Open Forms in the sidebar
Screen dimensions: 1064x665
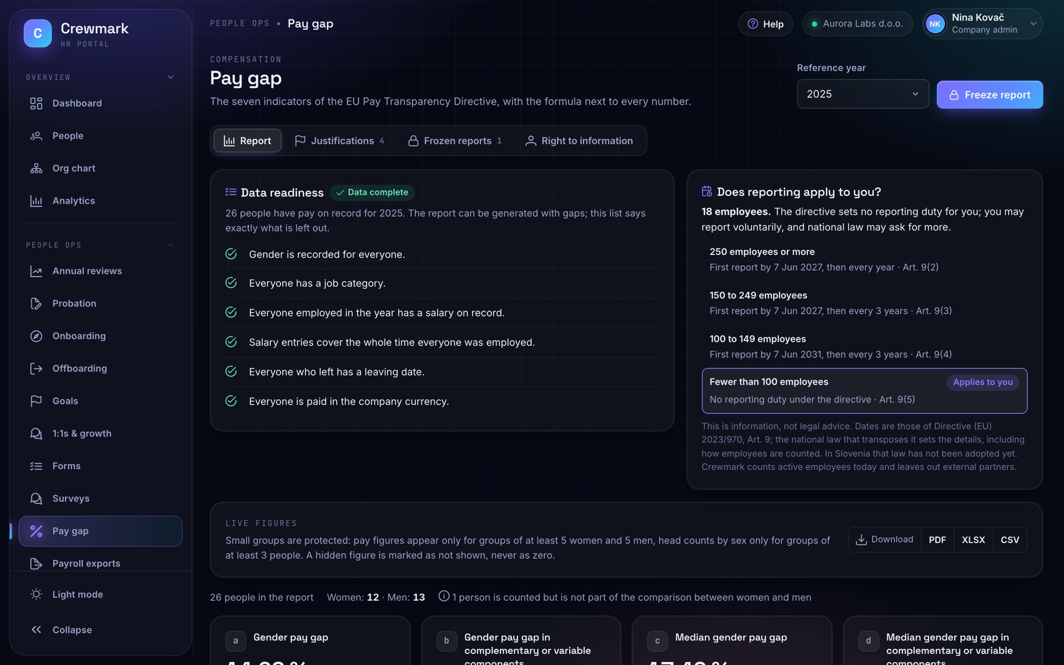(x=100, y=466)
